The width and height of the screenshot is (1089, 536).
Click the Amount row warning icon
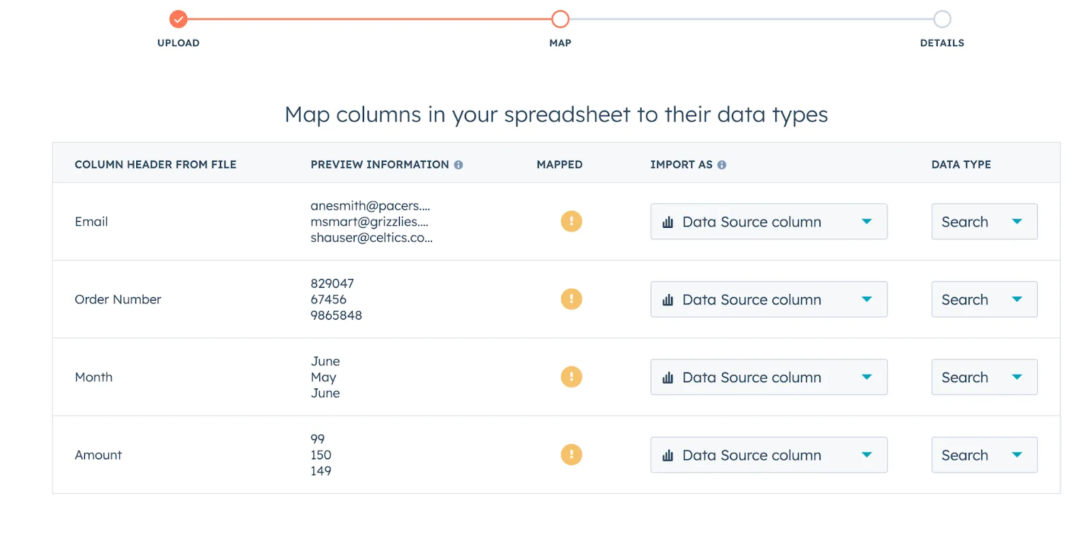(x=571, y=454)
